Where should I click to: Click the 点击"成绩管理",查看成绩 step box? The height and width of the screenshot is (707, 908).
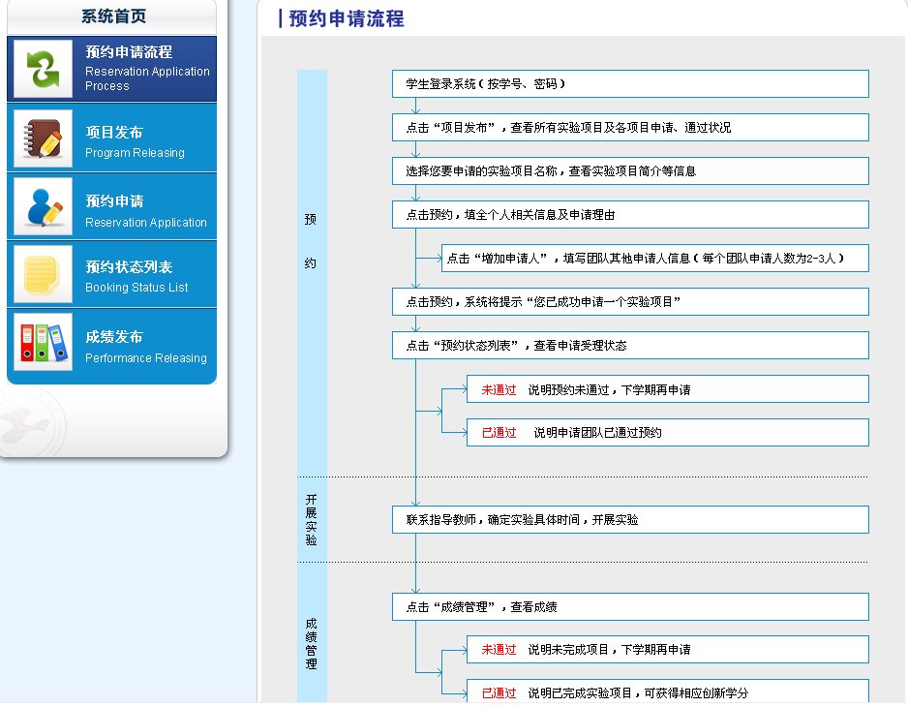630,607
